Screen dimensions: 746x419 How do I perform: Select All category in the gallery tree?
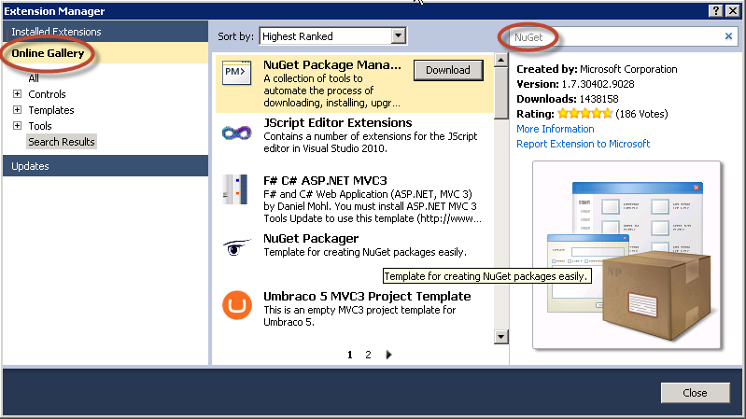[x=34, y=78]
